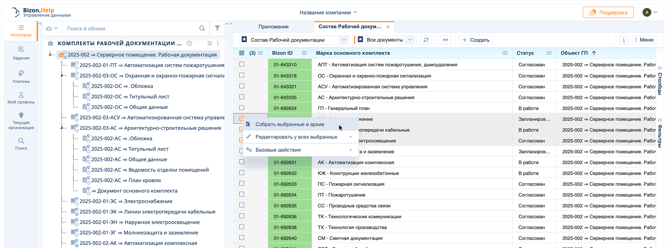The width and height of the screenshot is (668, 248).
Task: Toggle the select-all checkbox in the table header
Action: (x=242, y=53)
